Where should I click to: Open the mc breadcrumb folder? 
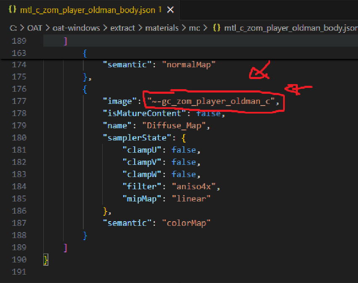(x=195, y=28)
